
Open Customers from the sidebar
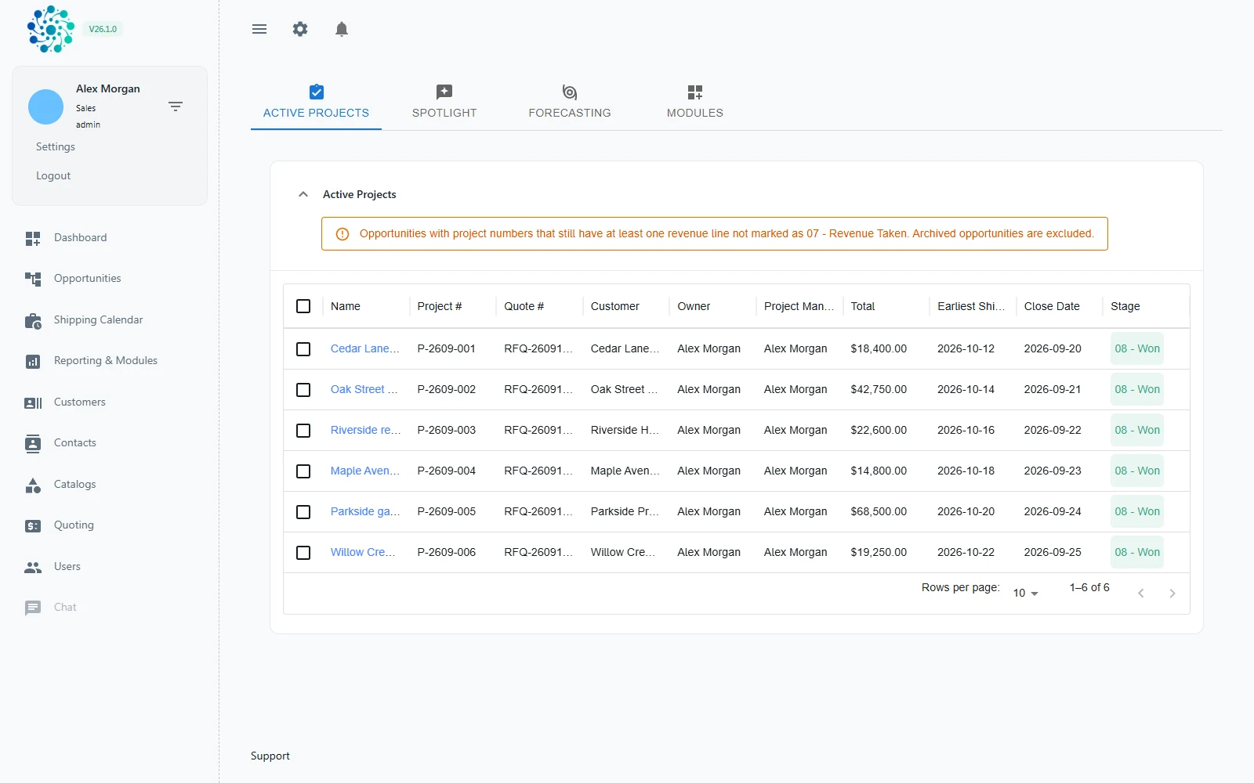[79, 402]
